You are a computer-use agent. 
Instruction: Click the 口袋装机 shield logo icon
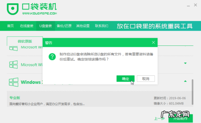coord(13,9)
